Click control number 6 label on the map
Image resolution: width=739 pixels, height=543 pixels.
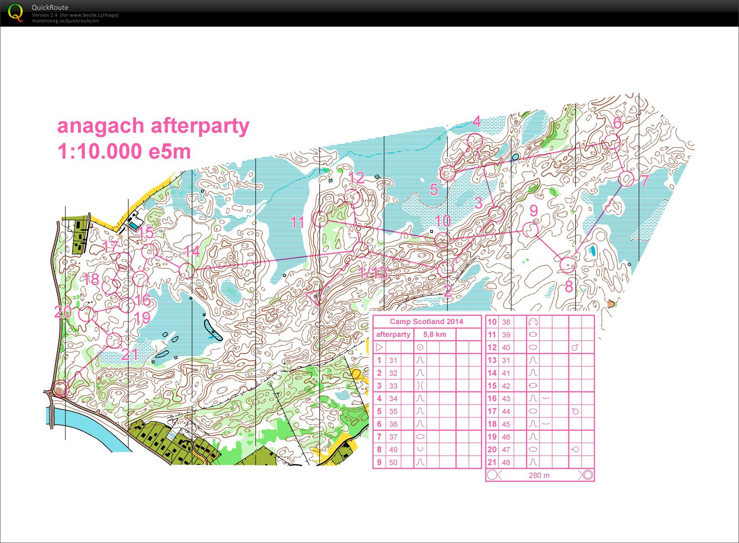[x=617, y=122]
